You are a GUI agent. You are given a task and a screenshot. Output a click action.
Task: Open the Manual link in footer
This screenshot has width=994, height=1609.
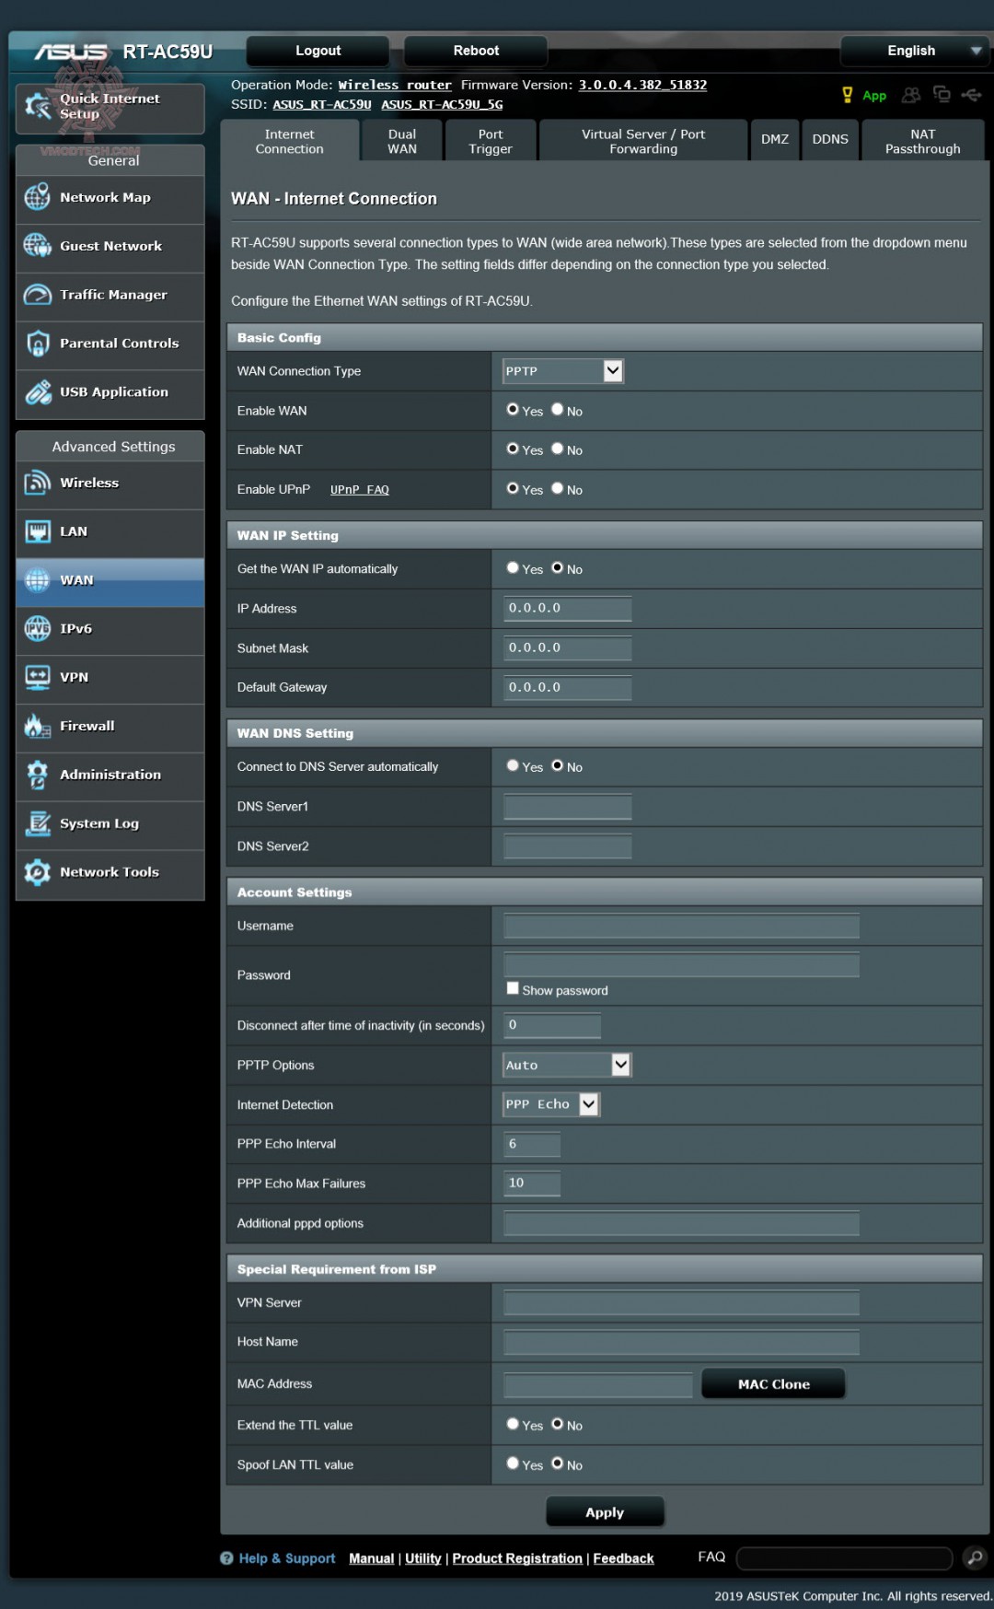click(372, 1558)
